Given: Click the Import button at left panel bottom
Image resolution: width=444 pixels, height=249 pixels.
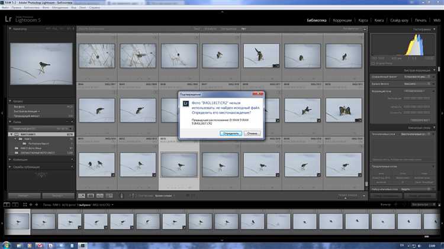Looking at the screenshot, I should (24, 196).
